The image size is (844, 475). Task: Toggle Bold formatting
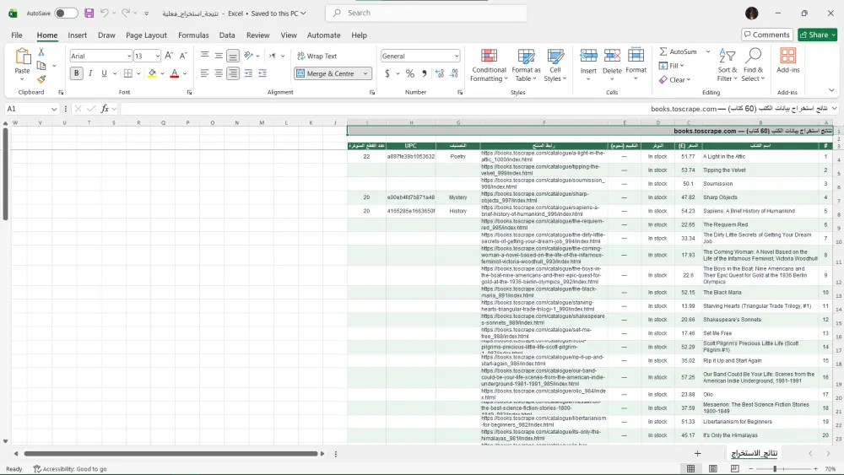[x=77, y=73]
